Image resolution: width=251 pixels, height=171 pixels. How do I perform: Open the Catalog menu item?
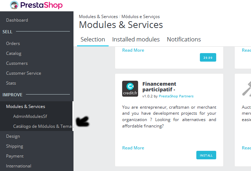click(13, 53)
